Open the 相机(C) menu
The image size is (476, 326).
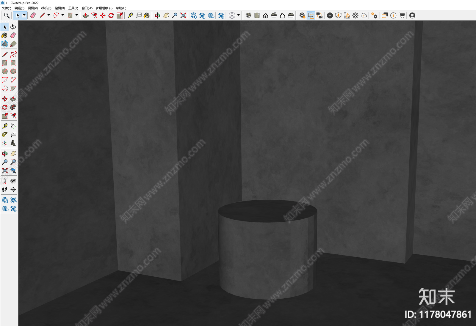click(x=46, y=8)
